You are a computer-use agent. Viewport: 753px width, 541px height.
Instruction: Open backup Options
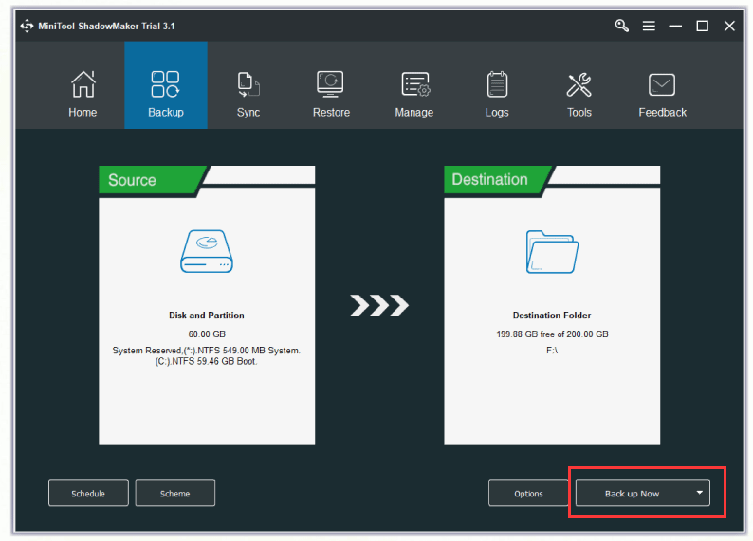point(528,494)
